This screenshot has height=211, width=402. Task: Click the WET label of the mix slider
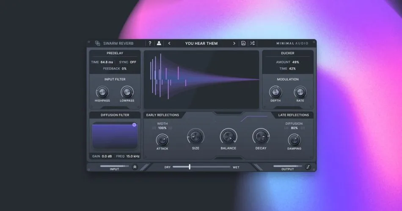236,167
